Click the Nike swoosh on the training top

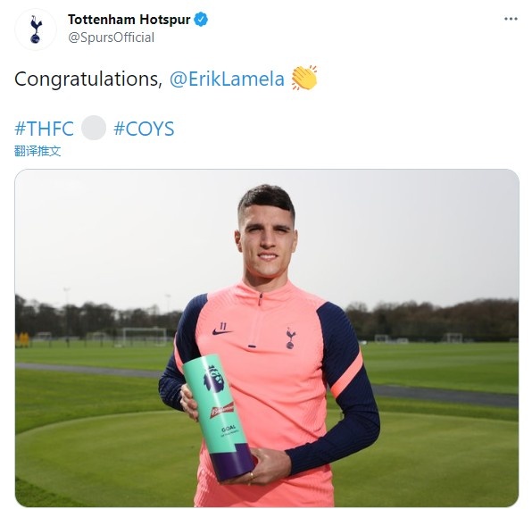point(222,331)
